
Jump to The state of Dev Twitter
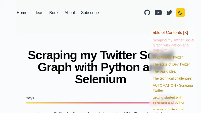point(171,64)
